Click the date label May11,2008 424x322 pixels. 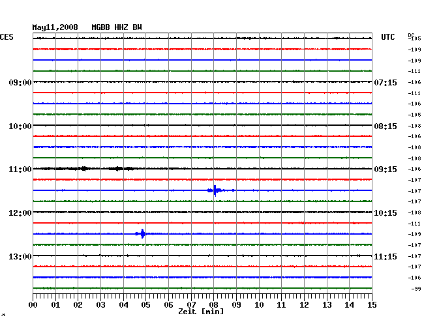(55, 27)
